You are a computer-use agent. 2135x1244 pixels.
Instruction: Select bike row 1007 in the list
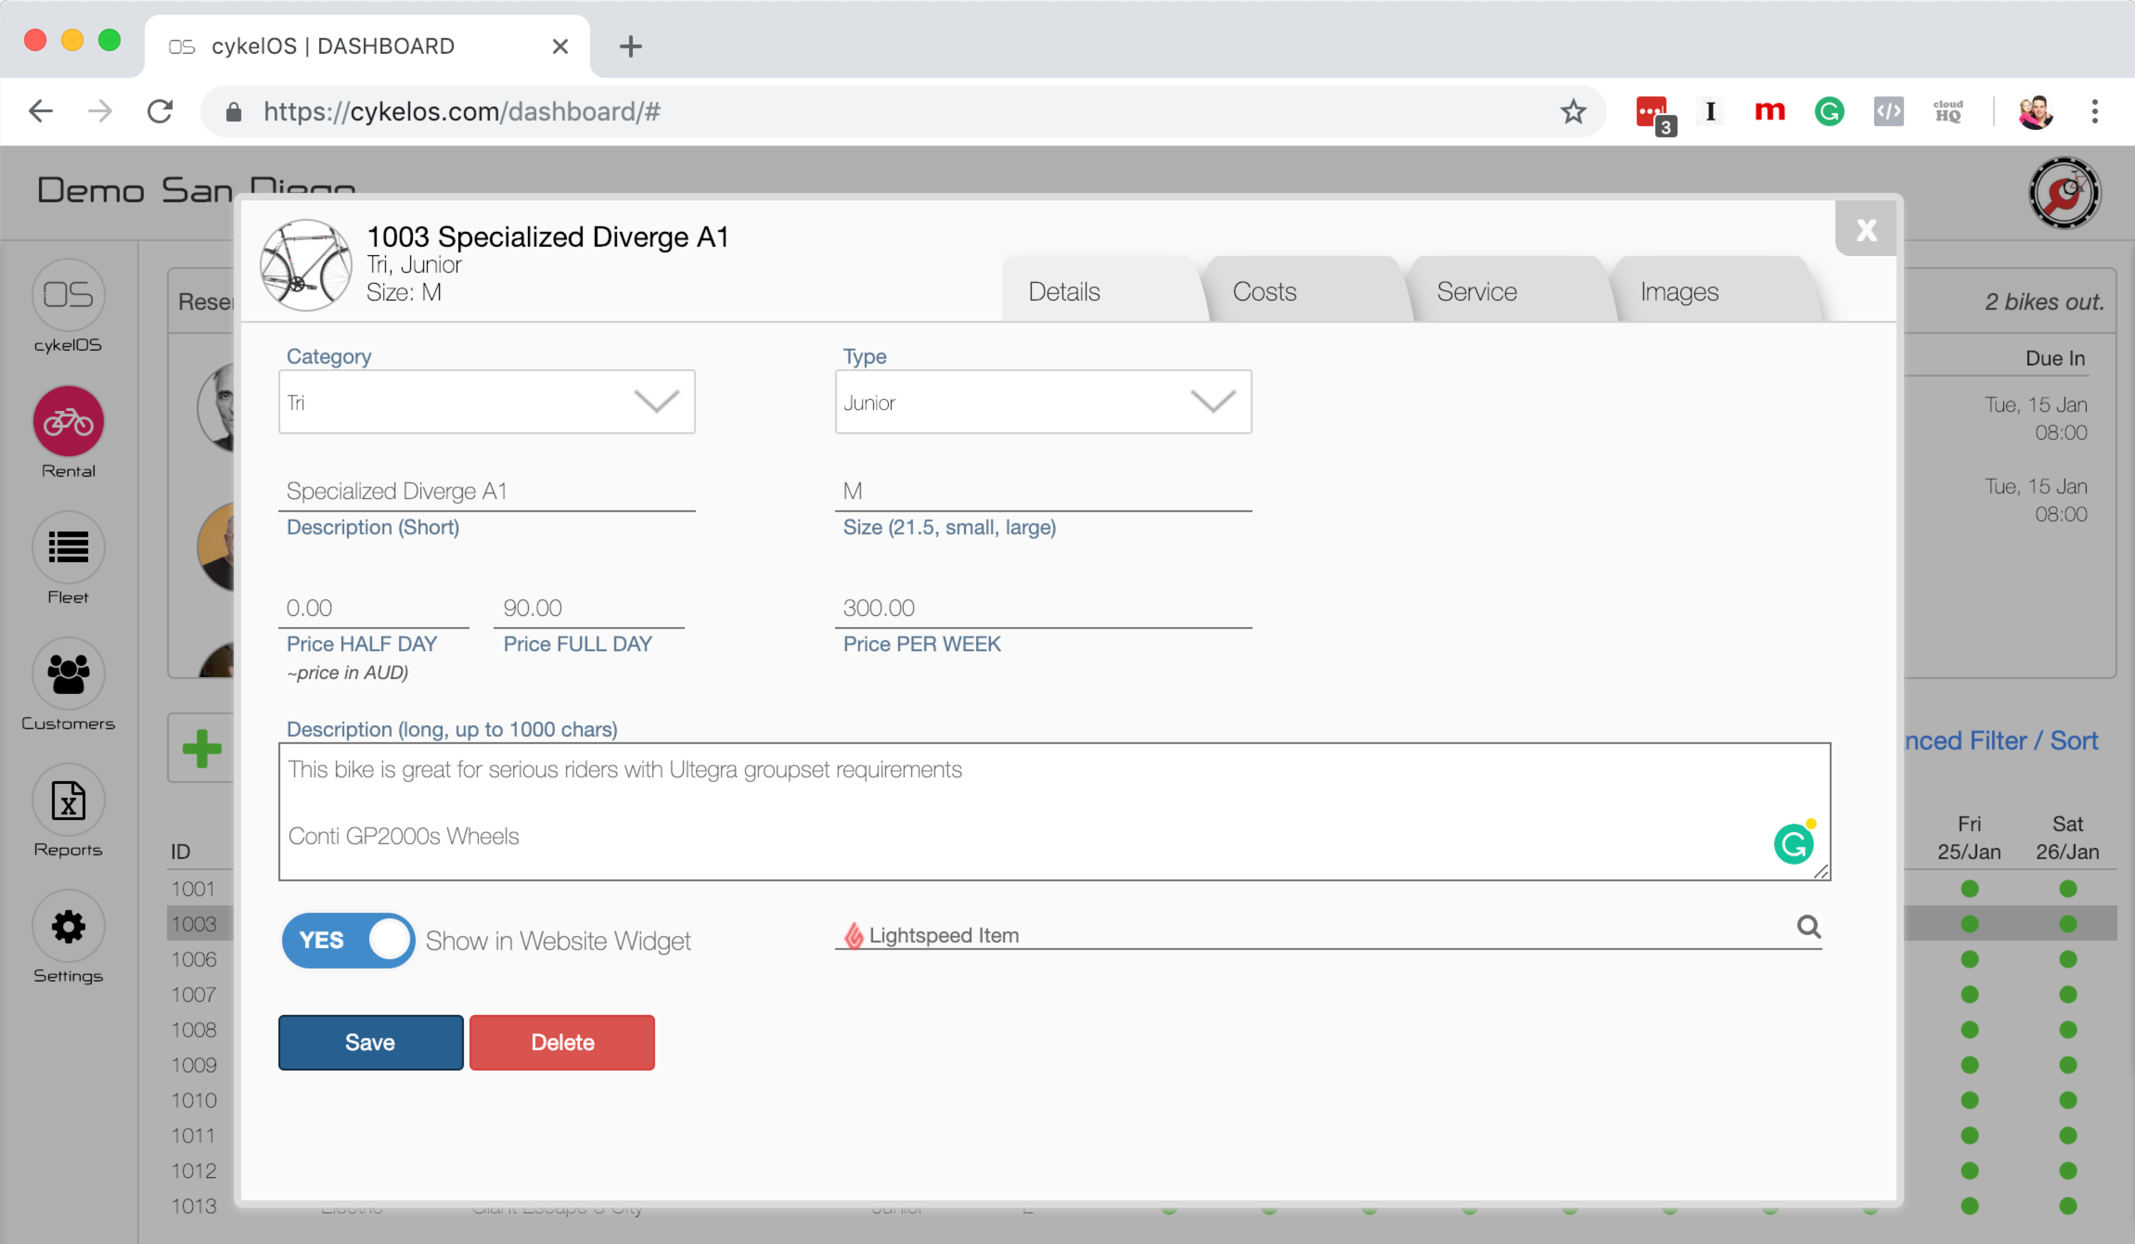(193, 994)
